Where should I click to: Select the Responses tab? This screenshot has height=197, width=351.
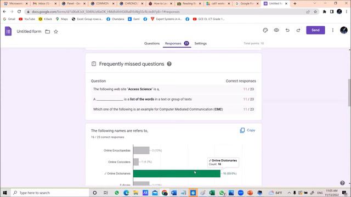click(x=177, y=43)
